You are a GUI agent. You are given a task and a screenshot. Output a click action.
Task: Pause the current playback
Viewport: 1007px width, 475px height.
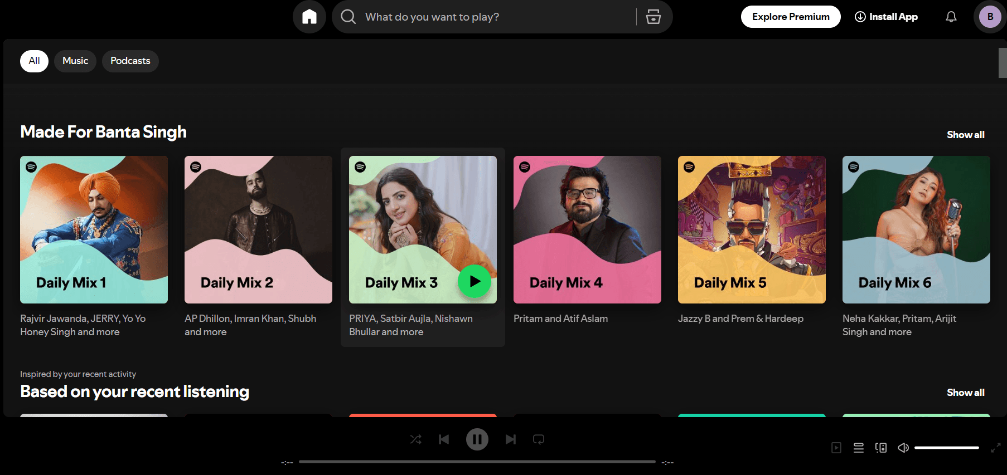click(x=477, y=439)
